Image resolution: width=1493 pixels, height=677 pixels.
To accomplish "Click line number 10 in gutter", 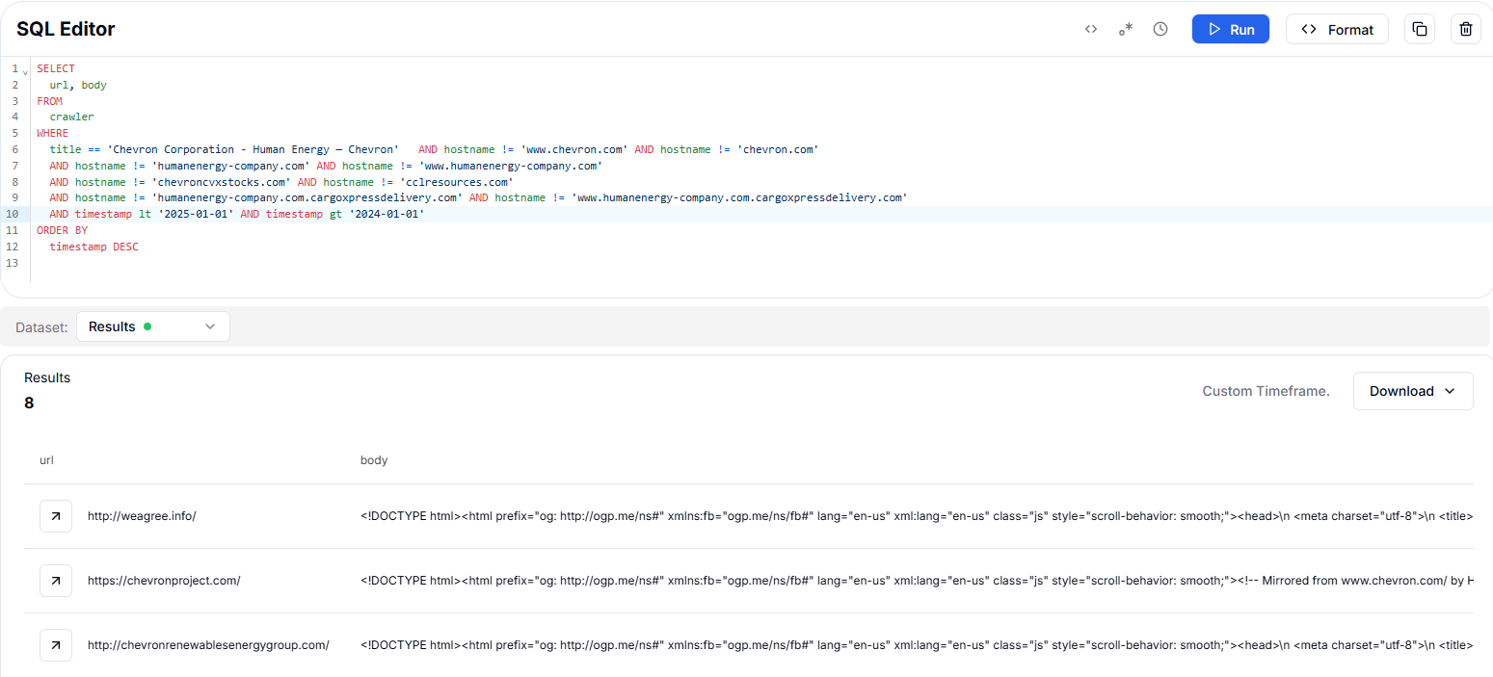I will 12,214.
